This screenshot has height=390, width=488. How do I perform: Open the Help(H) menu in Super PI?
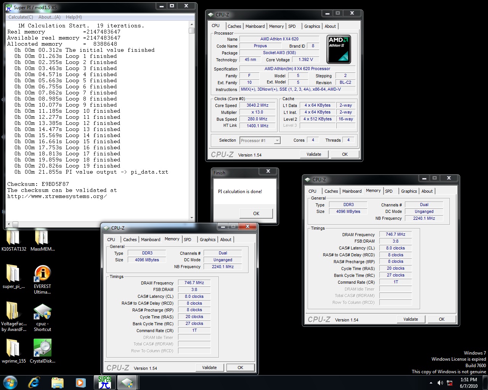click(x=74, y=17)
